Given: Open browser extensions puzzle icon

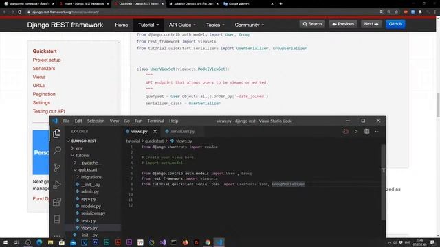Looking at the screenshot, I should coord(420,12).
